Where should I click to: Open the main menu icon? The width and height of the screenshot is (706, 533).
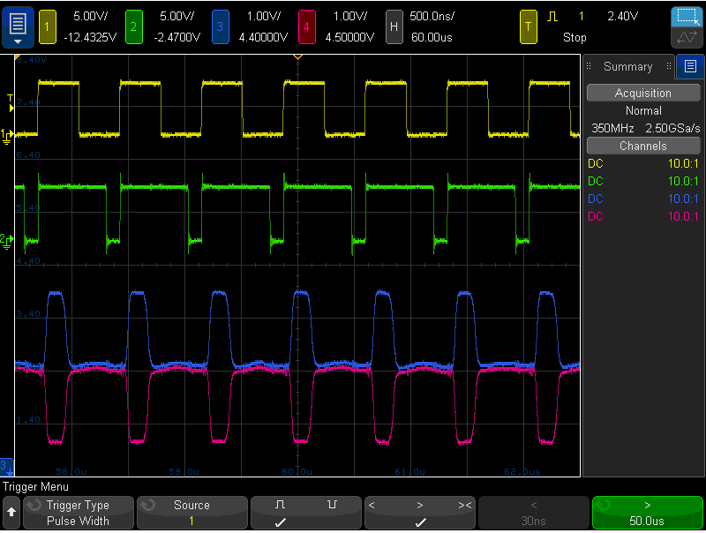(18, 27)
